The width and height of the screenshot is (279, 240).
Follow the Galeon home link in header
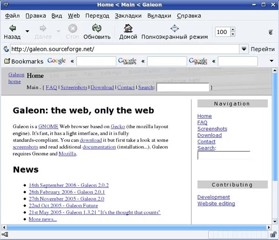click(x=16, y=78)
